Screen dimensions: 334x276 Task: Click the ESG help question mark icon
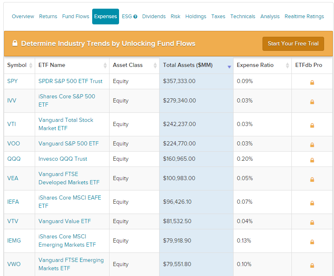(x=135, y=17)
